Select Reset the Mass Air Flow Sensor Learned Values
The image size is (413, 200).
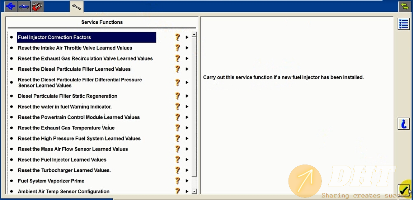click(73, 149)
